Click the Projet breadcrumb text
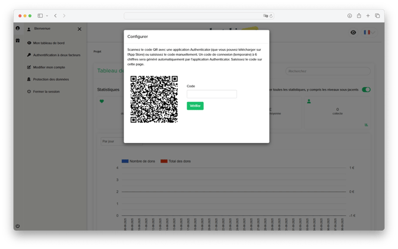Viewport: 398px width, 249px height. 97,52
